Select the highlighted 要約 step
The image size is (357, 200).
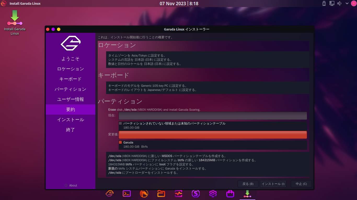[71, 110]
